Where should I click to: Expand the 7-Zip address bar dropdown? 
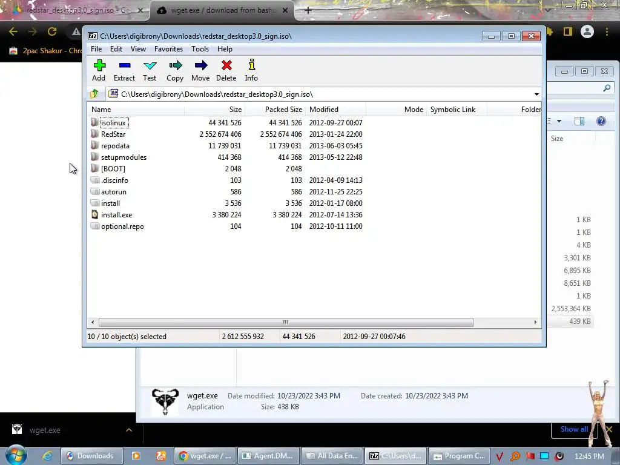[x=536, y=94]
